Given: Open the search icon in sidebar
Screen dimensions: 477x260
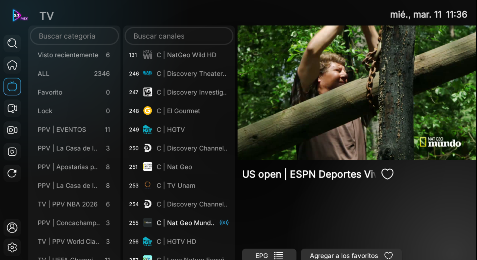Looking at the screenshot, I should point(12,43).
